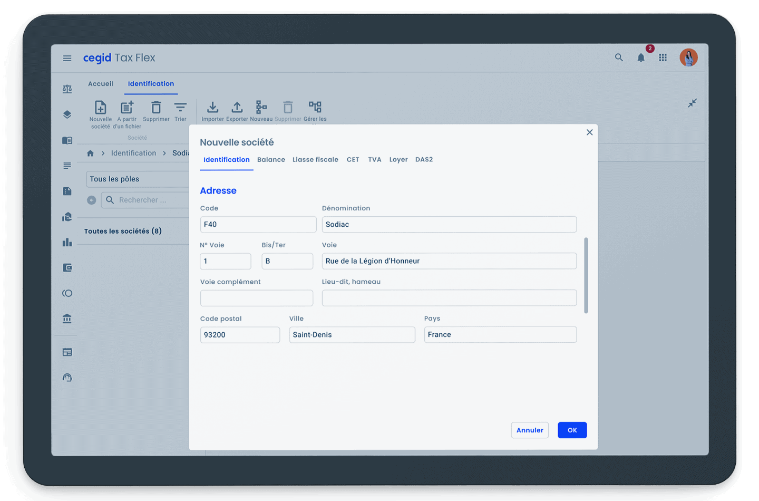This screenshot has height=501, width=759.
Task: Switch to the Liasse fiscale tab
Action: [315, 160]
